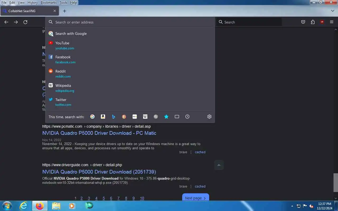338x211 pixels.
Task: Open Firefox from the taskbar
Action: click(40, 206)
